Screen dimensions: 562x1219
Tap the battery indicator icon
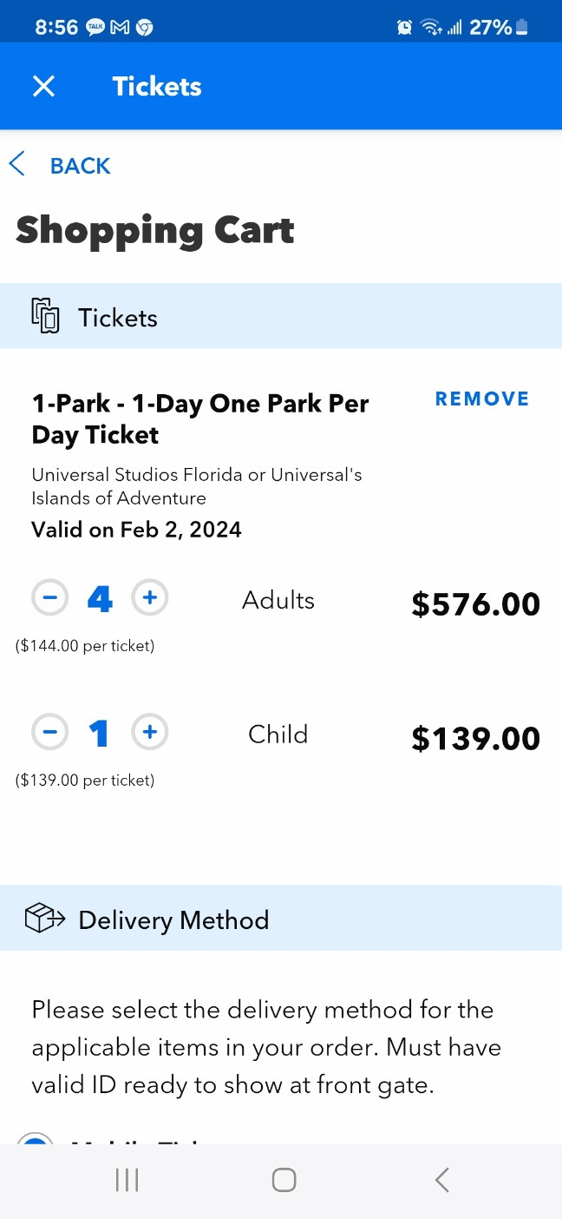click(x=521, y=28)
